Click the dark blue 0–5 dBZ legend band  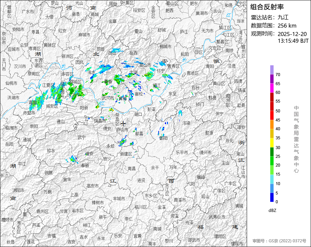click(272, 197)
